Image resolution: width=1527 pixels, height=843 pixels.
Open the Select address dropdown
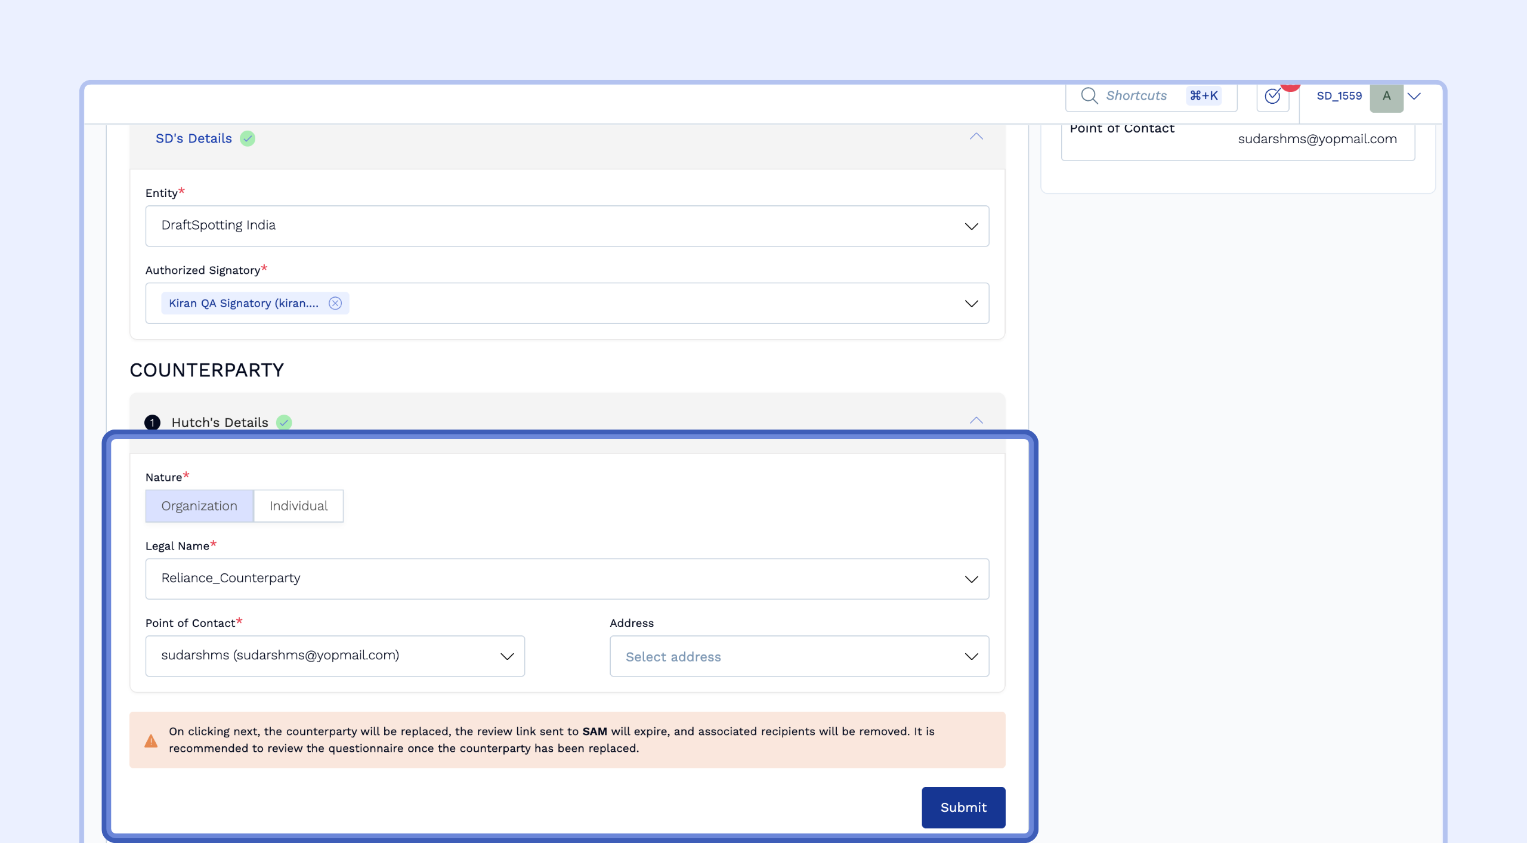coord(799,656)
